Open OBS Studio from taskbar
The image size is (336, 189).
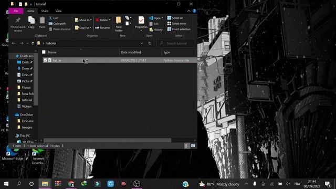tap(136, 184)
